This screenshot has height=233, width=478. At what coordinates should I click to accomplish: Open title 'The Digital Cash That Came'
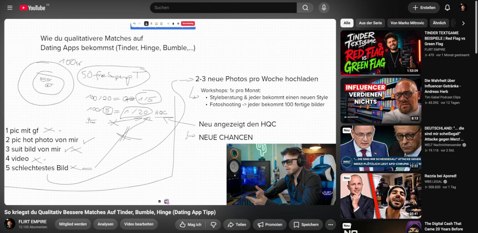[x=444, y=226]
